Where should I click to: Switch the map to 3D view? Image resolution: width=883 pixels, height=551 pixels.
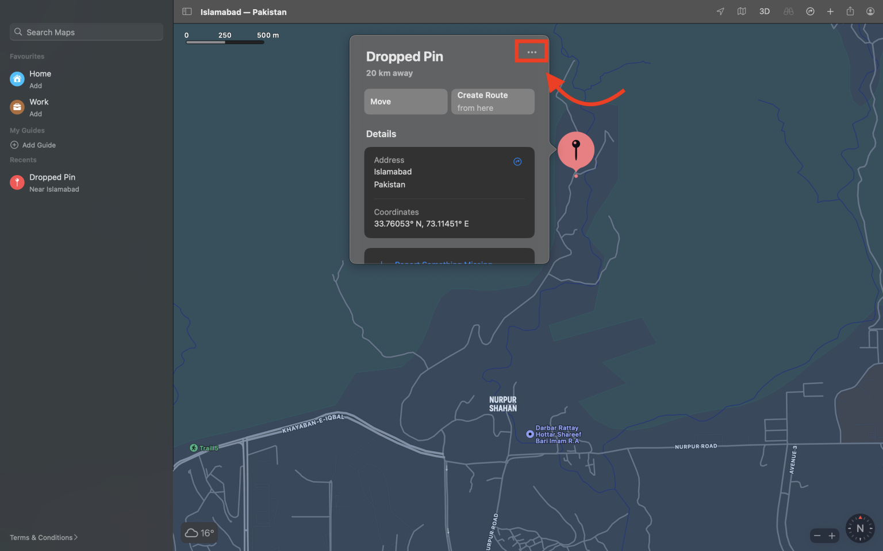[x=765, y=11]
